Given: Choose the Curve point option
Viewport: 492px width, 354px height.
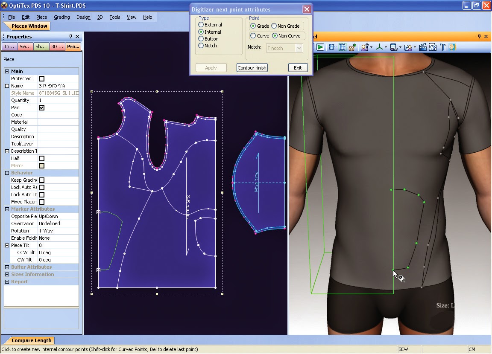Looking at the screenshot, I should pos(253,36).
